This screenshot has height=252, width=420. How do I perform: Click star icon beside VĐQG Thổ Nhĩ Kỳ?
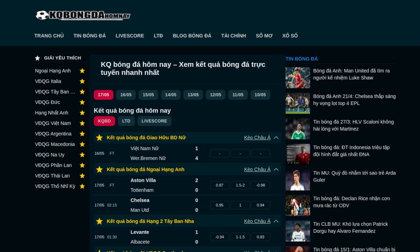(x=82, y=186)
